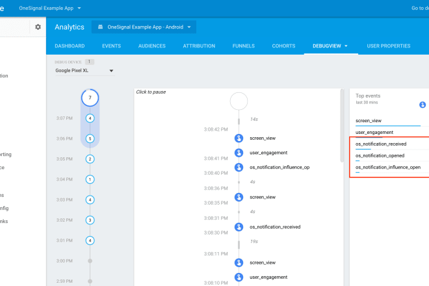This screenshot has height=286, width=429.
Task: Click the empty 3:00 PM timeline dot
Action: click(90, 261)
